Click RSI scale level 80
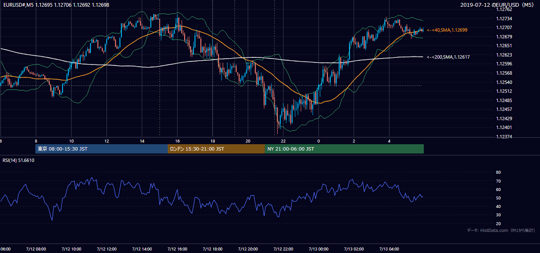 pos(498,172)
